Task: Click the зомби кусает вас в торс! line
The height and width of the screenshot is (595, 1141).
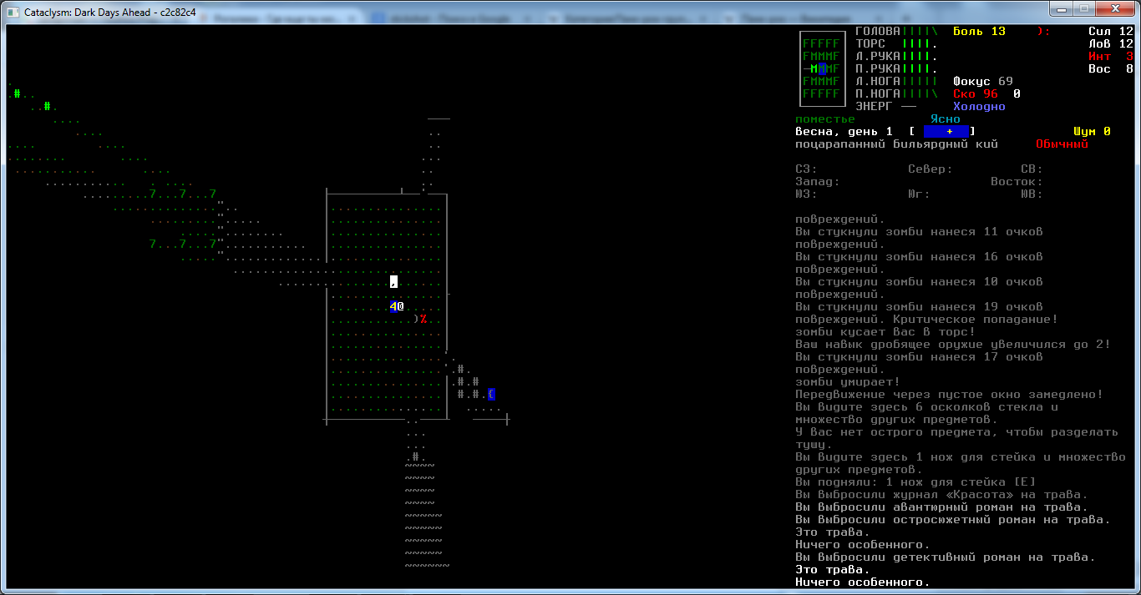Action: [885, 331]
